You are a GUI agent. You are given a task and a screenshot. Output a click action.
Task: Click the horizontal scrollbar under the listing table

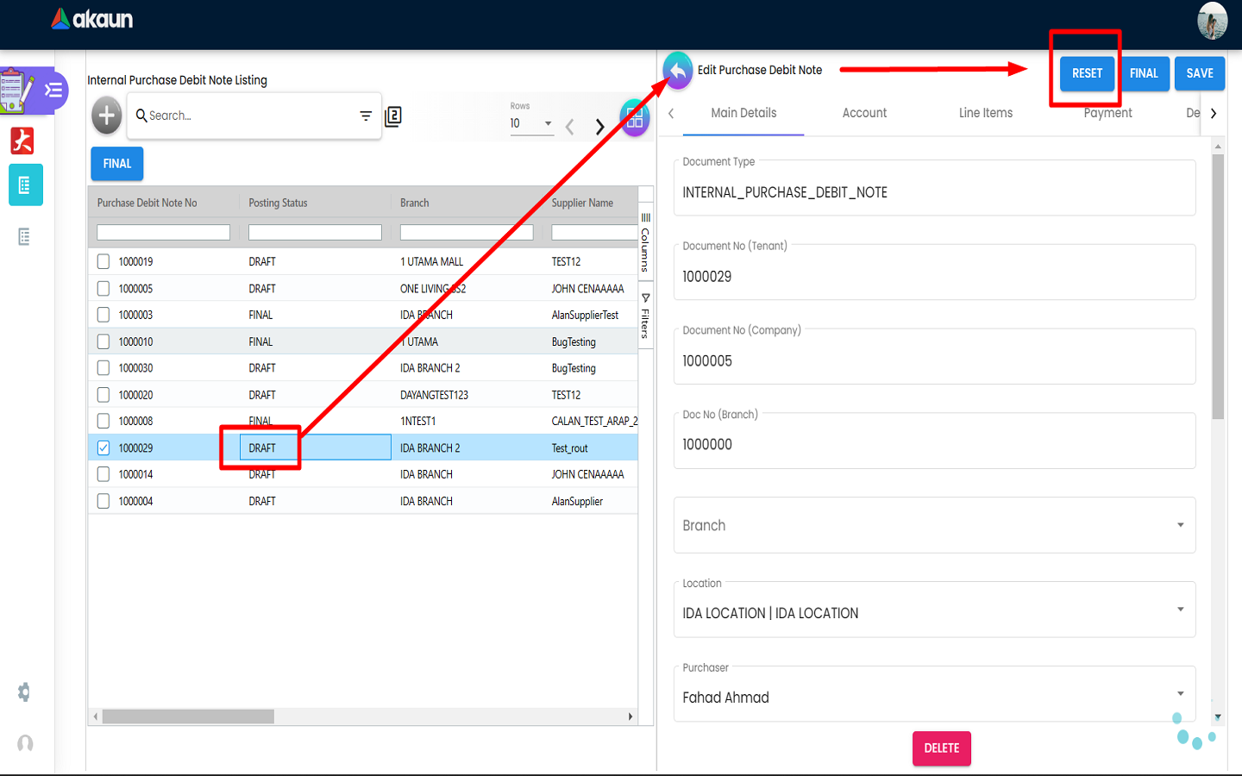pos(188,717)
